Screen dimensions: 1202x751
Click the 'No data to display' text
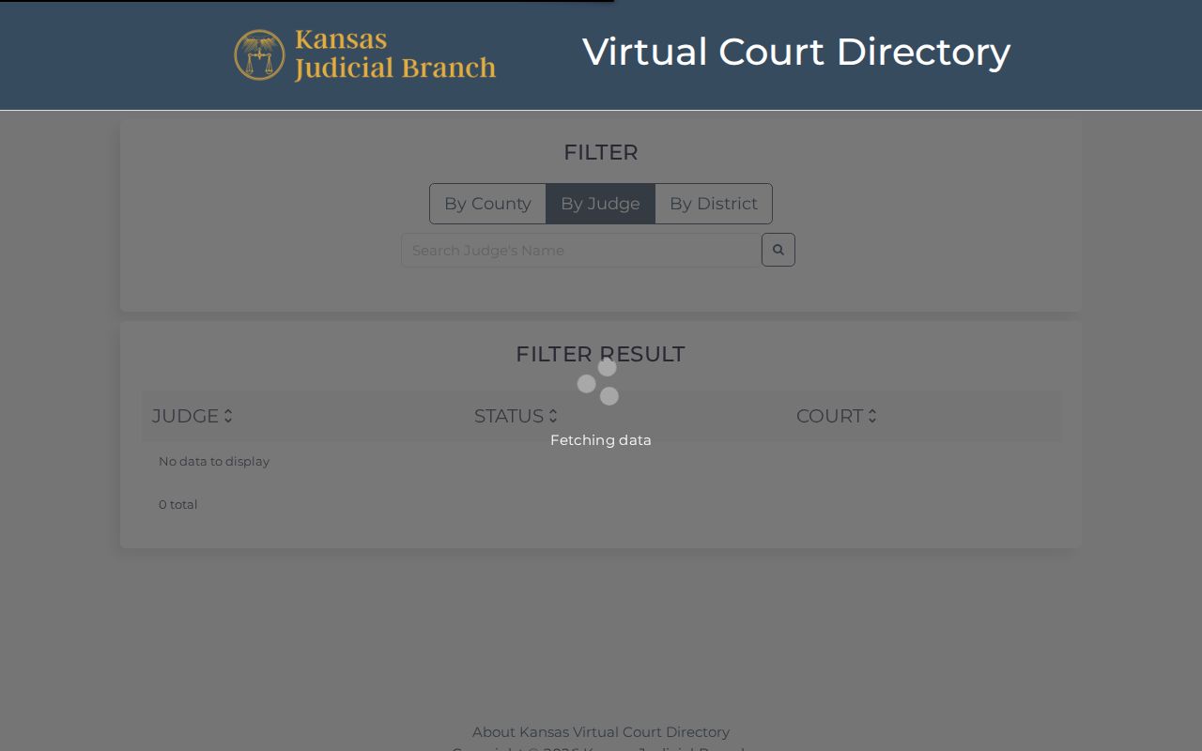pyautogui.click(x=214, y=461)
